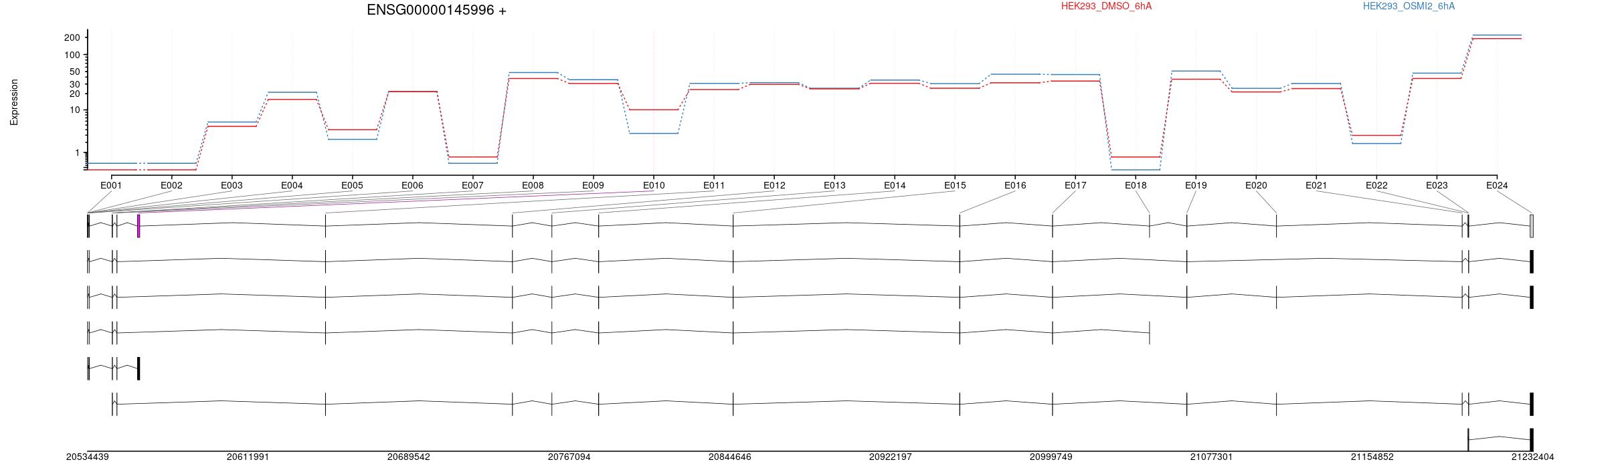
Task: Click genomic coordinate 21232404
Action: click(1533, 457)
